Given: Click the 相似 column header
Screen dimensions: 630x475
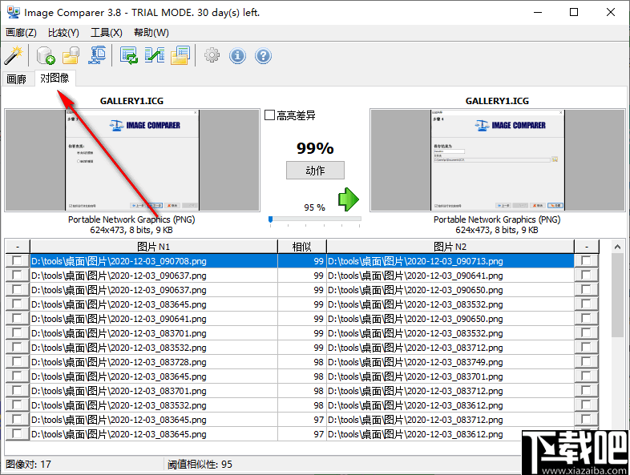Looking at the screenshot, I should coord(301,247).
